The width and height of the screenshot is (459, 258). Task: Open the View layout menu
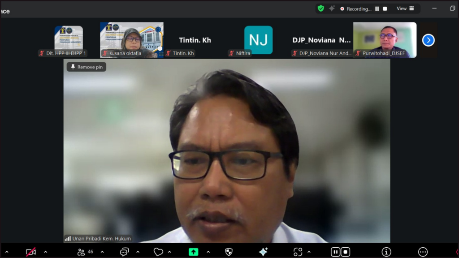pos(405,9)
